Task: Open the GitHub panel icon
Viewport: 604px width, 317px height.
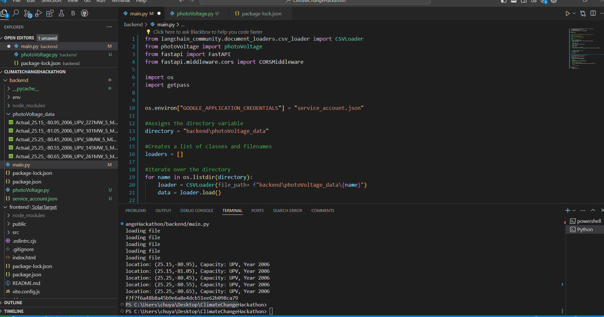Action: (85, 13)
